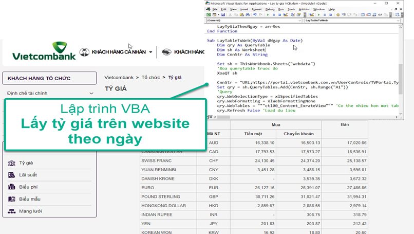Open the Window menu in VBA editor

(319, 9)
